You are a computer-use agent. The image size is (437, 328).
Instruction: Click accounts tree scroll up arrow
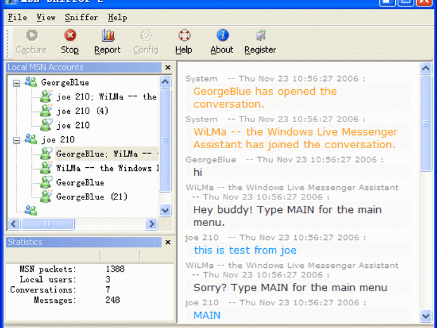(165, 82)
